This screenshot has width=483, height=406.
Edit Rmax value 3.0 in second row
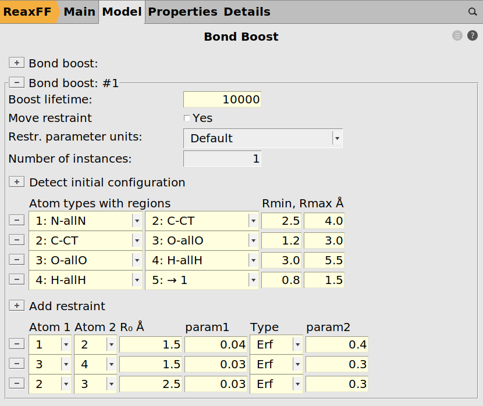pos(324,240)
